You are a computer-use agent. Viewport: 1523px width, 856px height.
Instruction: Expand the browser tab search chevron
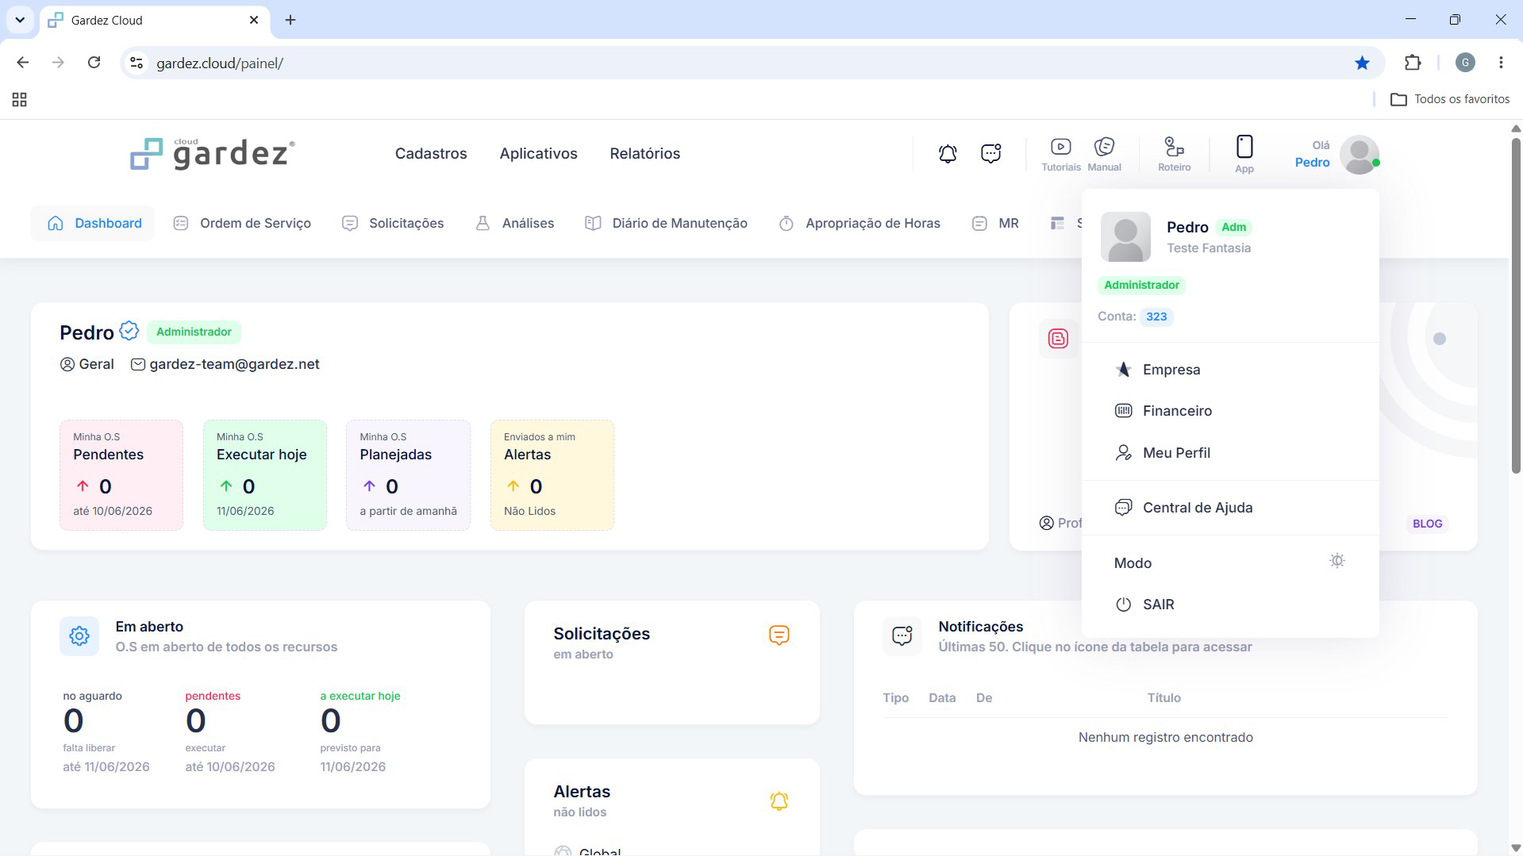click(x=20, y=20)
